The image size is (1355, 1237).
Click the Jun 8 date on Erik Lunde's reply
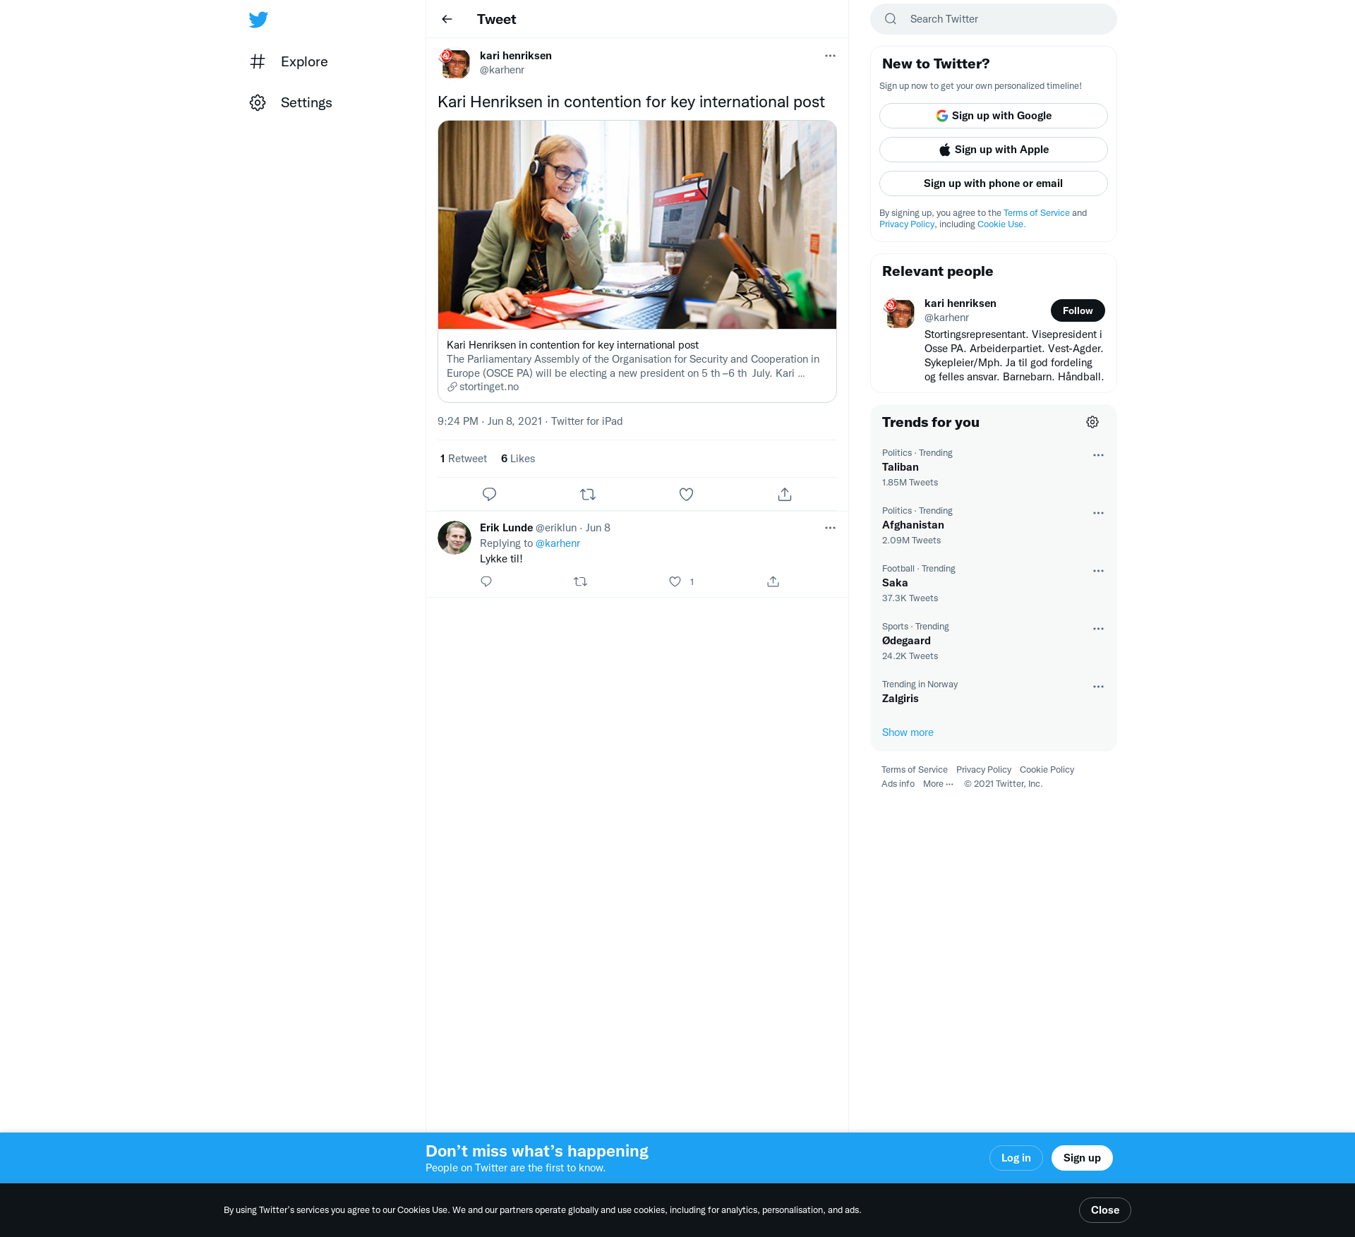pyautogui.click(x=598, y=528)
